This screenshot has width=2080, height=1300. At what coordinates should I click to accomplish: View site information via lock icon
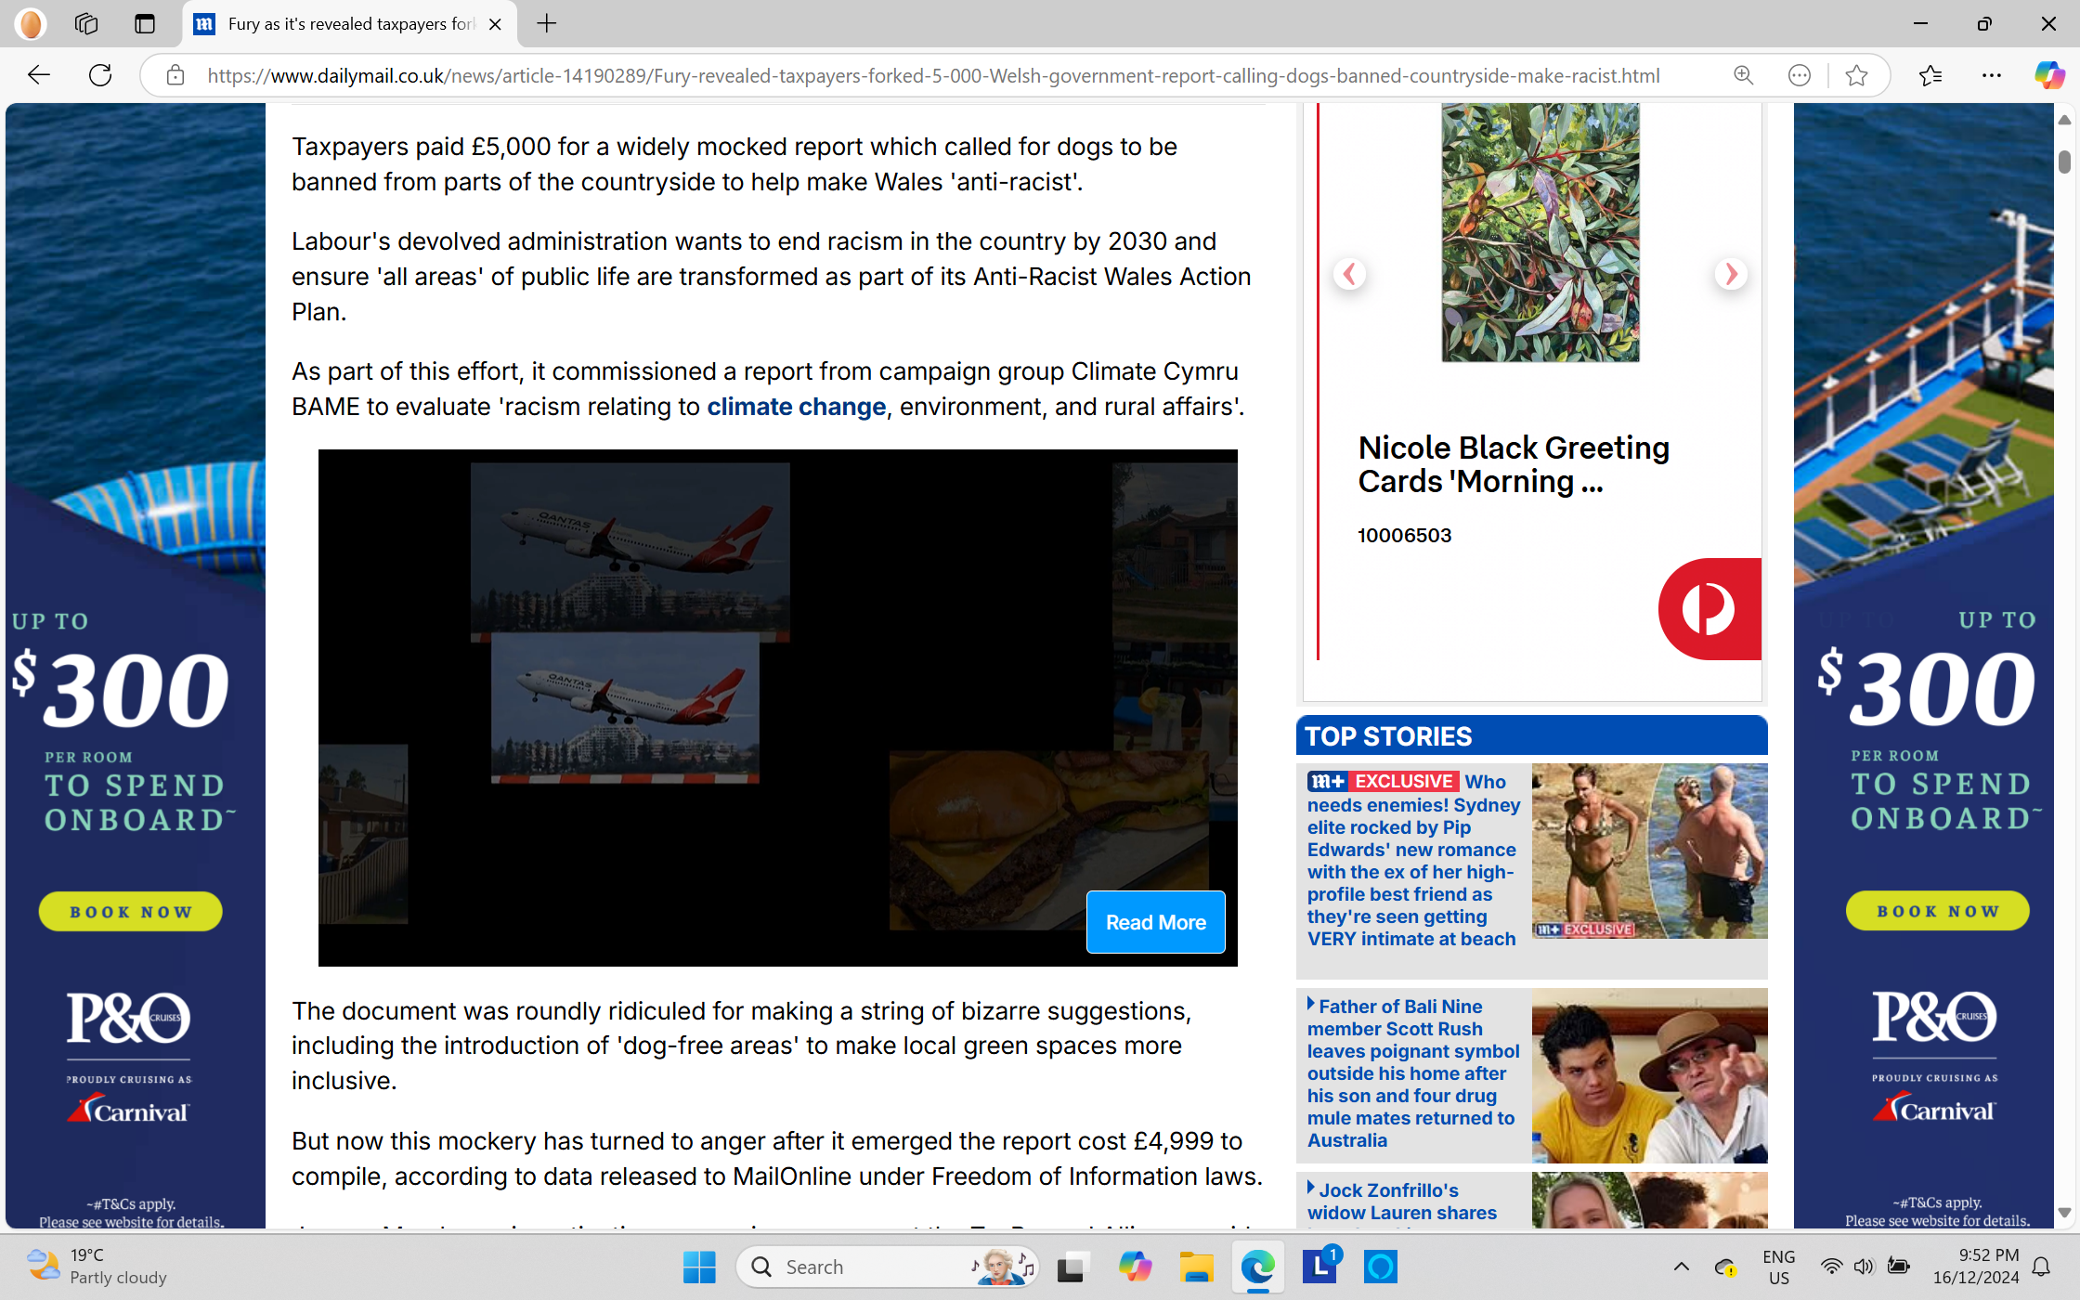175,75
